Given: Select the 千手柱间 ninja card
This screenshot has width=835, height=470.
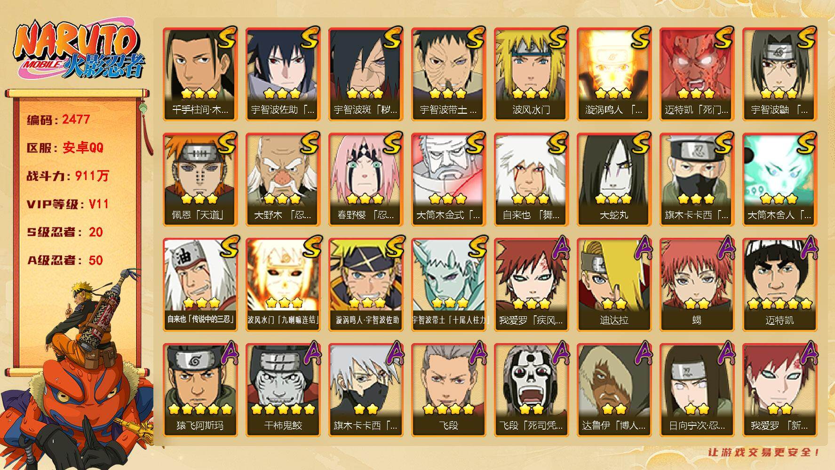Looking at the screenshot, I should [200, 74].
